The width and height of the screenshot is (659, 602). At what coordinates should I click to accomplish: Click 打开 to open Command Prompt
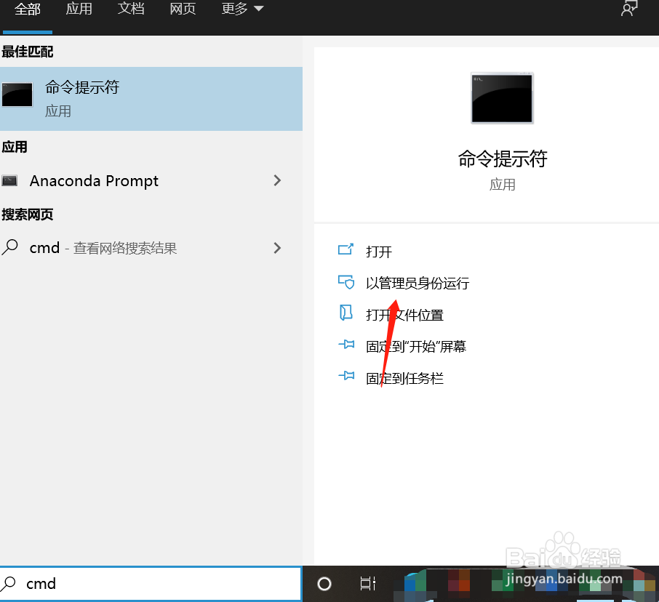point(379,252)
